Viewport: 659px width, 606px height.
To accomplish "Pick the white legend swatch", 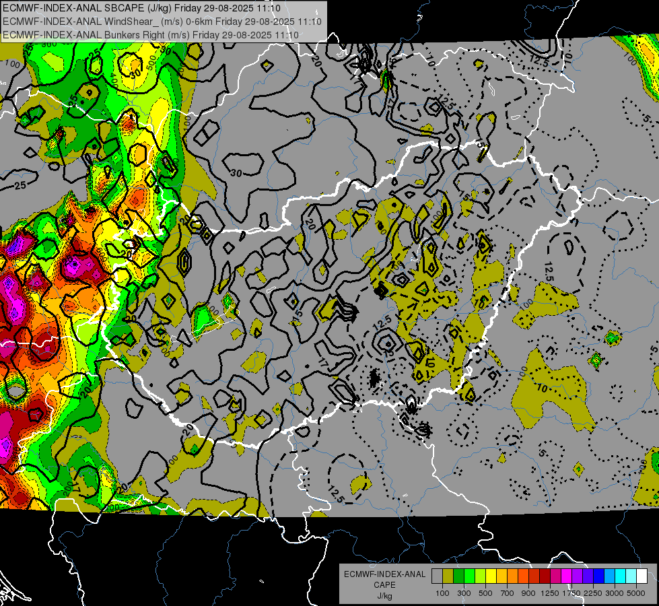I will coord(641,576).
